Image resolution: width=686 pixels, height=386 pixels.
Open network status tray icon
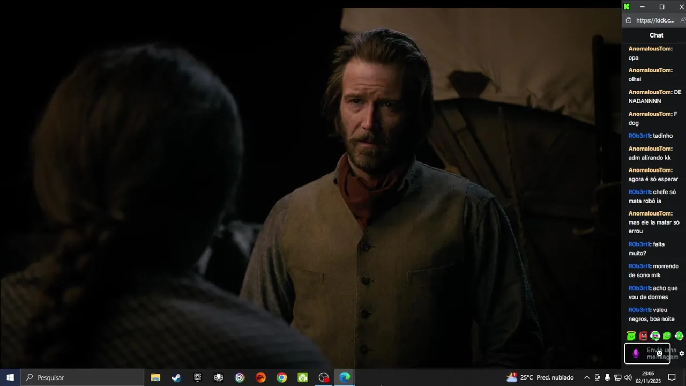point(617,377)
